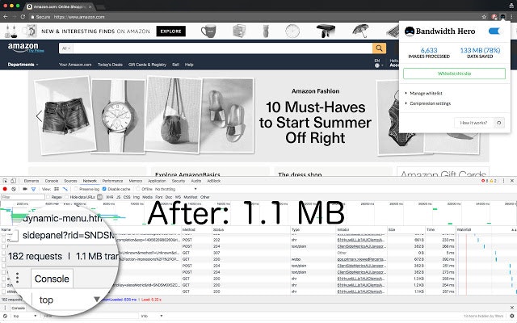Open the DevTools three-dot customize menu
Screen dimensions: 517x323
[x=503, y=181]
